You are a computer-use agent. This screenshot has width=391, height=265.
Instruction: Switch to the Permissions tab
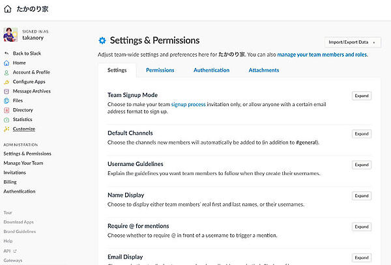[160, 70]
